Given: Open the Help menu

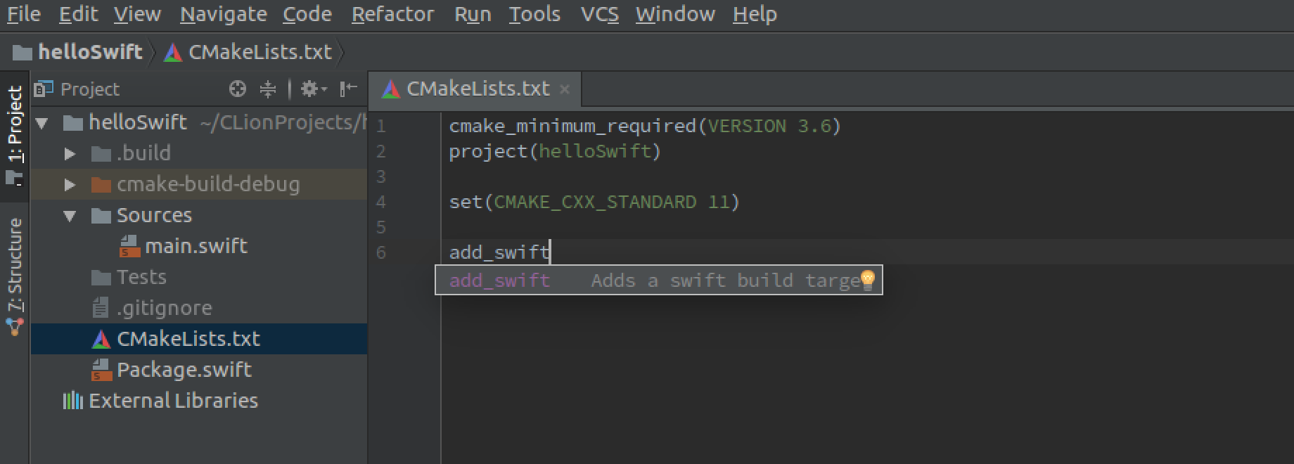Looking at the screenshot, I should (755, 14).
